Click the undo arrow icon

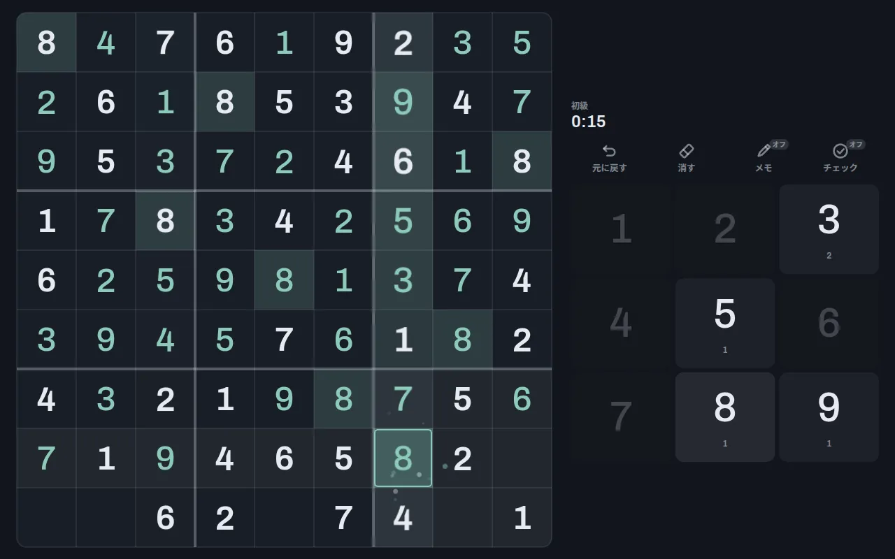tap(609, 151)
